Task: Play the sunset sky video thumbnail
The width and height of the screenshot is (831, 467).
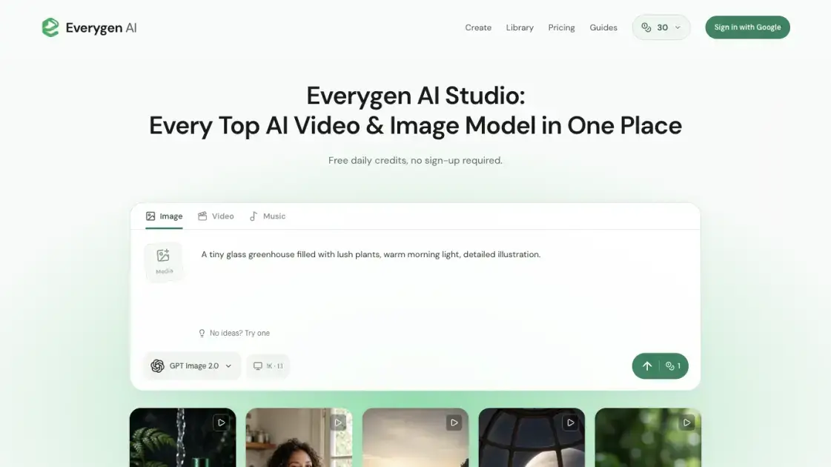Action: click(x=454, y=423)
